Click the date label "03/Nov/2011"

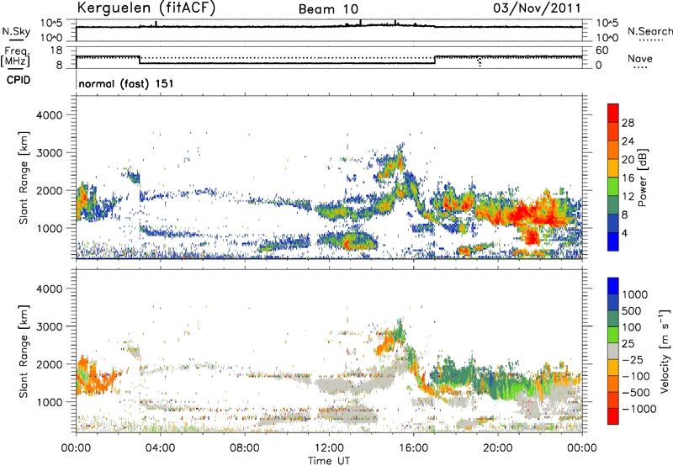pos(537,8)
